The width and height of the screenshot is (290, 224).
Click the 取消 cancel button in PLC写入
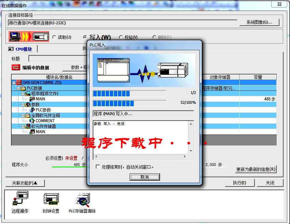tap(145, 177)
